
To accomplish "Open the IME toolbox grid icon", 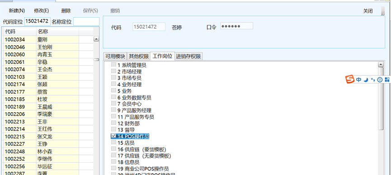I will (x=387, y=80).
